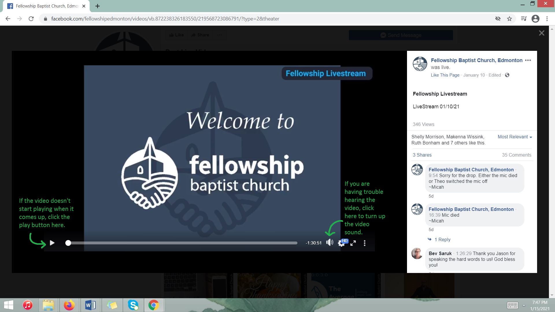Click the video scrubber handle at start
The height and width of the screenshot is (312, 555).
68,243
